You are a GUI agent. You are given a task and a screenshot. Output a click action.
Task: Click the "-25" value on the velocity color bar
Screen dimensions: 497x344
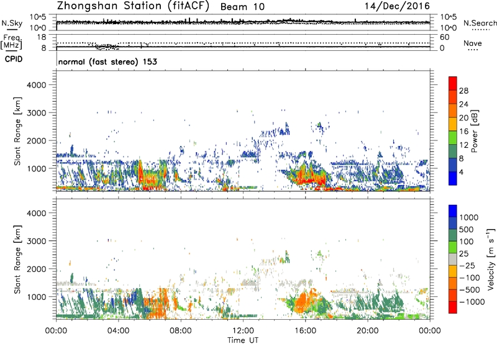467,266
